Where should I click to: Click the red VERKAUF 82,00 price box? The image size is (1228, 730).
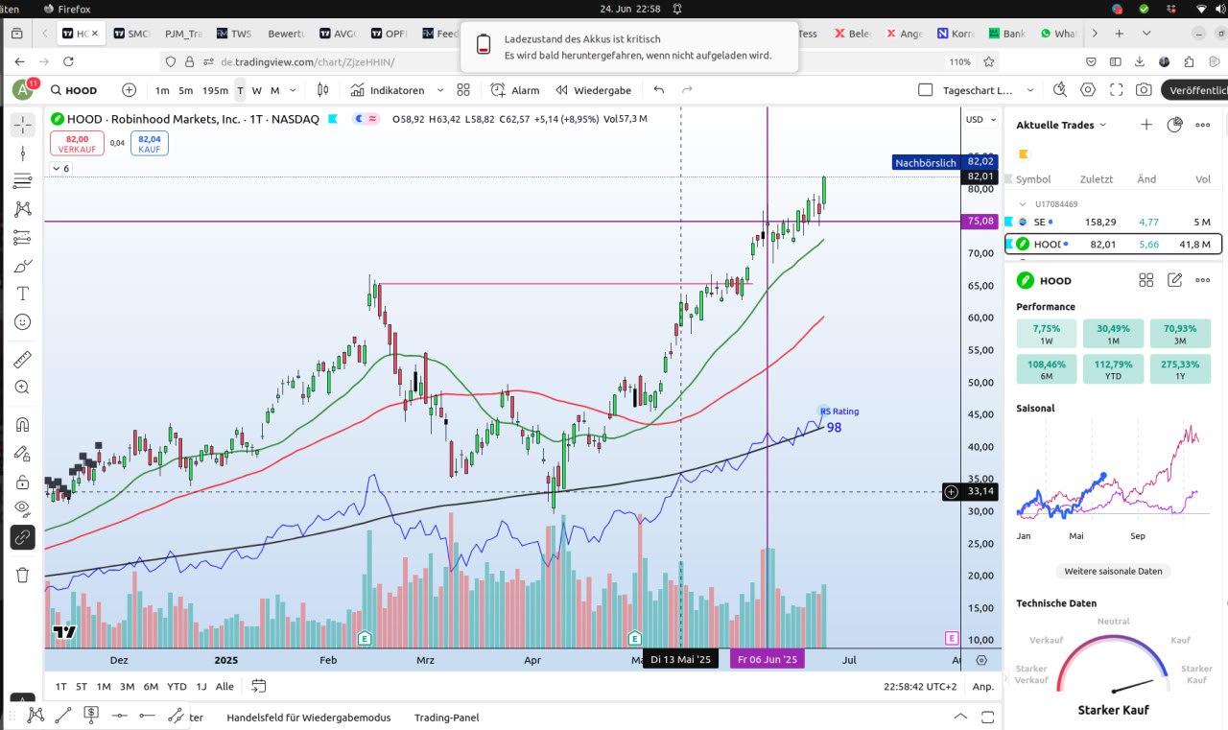point(77,144)
